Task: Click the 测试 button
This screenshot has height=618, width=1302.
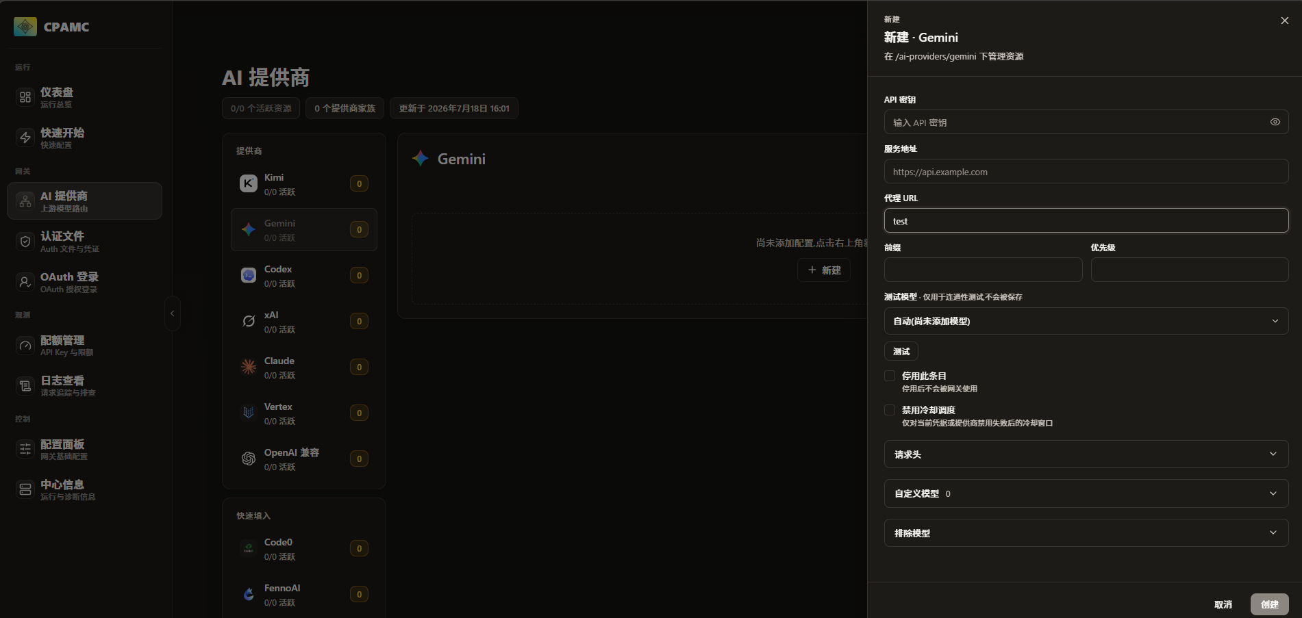Action: pyautogui.click(x=901, y=351)
